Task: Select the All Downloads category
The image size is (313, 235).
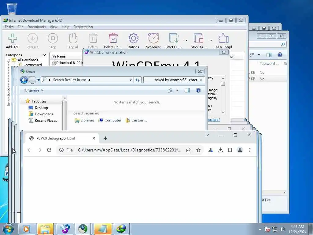Action: pos(28,60)
